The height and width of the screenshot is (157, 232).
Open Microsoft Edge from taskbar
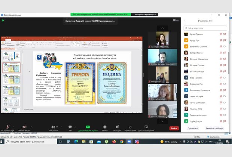76,142
